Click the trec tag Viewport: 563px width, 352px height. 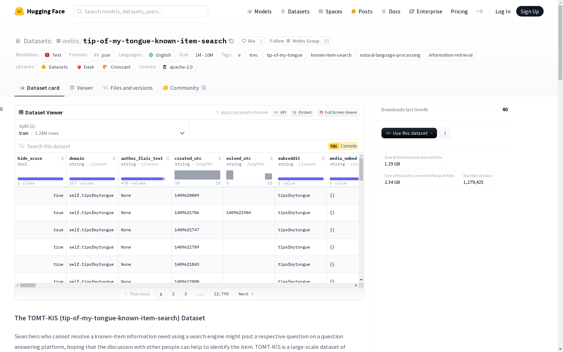click(x=254, y=55)
